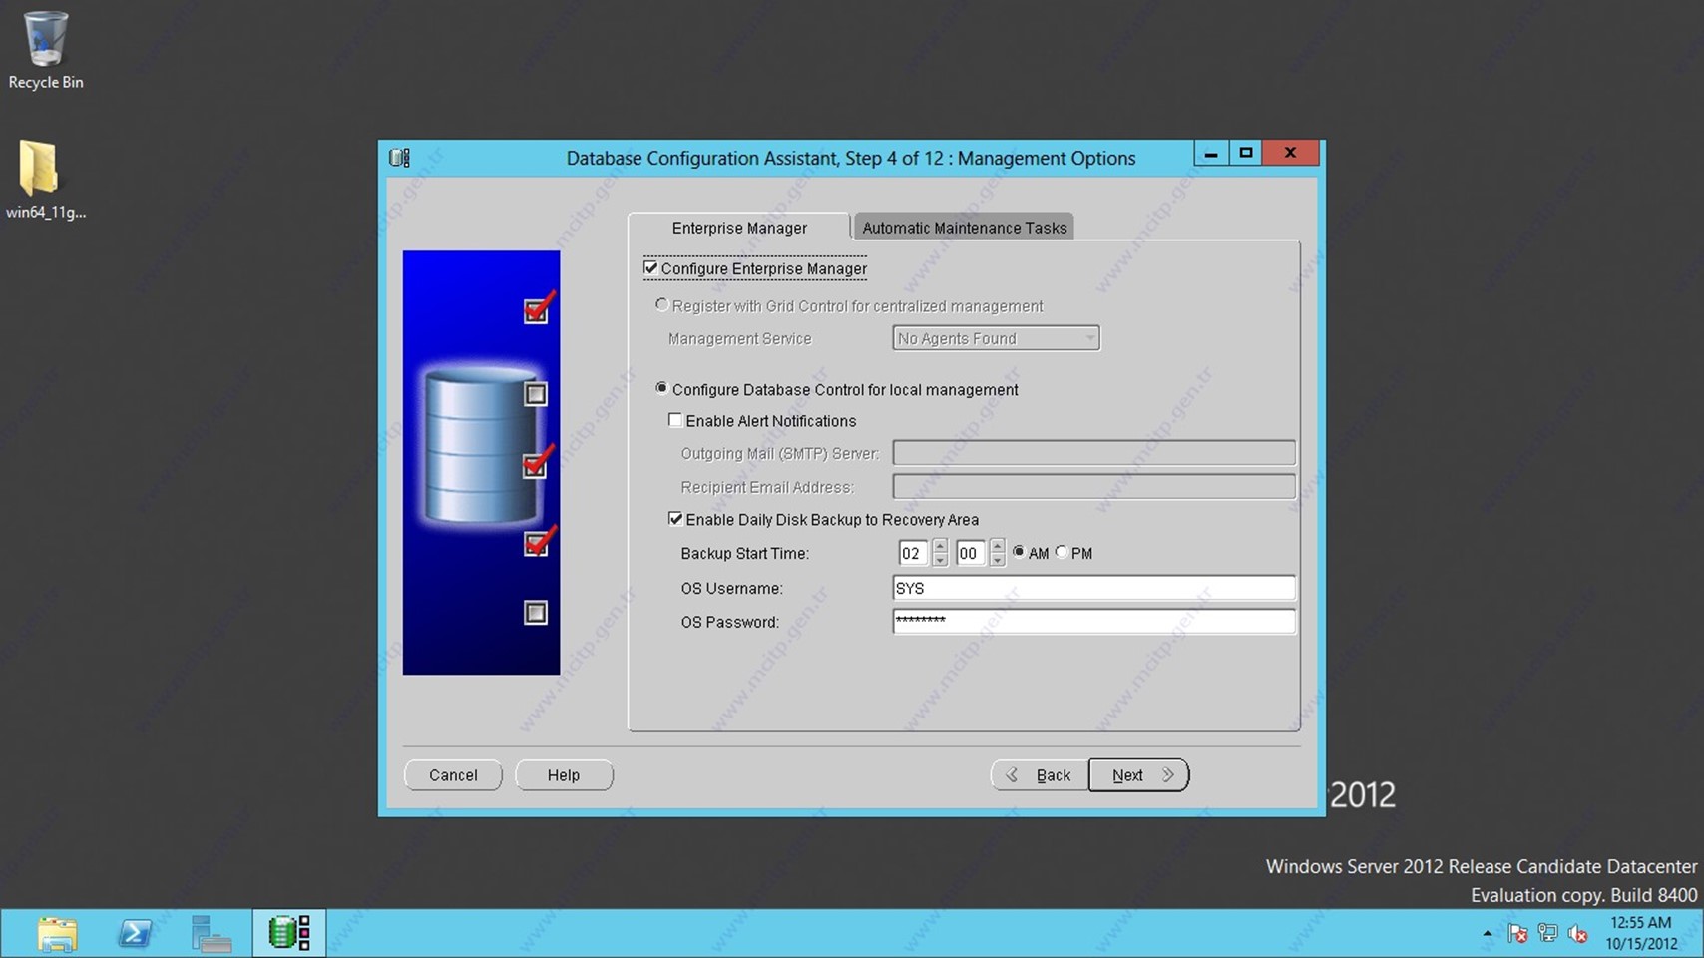Viewport: 1704px width, 958px height.
Task: Open Server Manager from the taskbar
Action: (212, 934)
